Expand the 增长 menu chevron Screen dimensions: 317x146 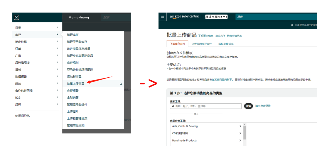point(57,69)
